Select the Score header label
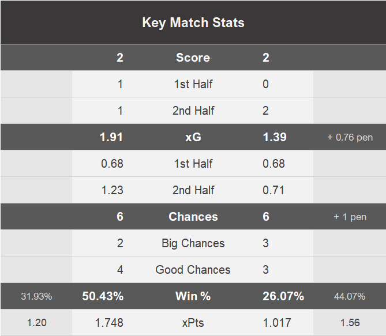The height and width of the screenshot is (336, 386). coord(193,58)
